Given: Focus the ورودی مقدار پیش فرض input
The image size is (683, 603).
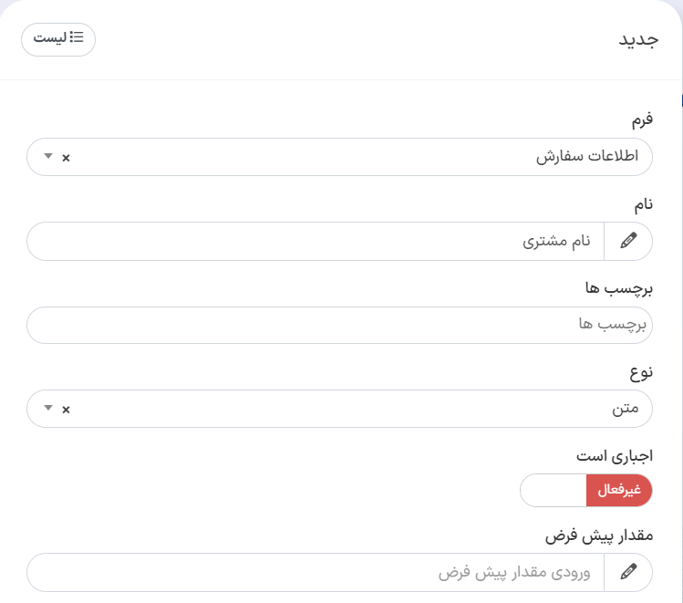Looking at the screenshot, I should [316, 572].
